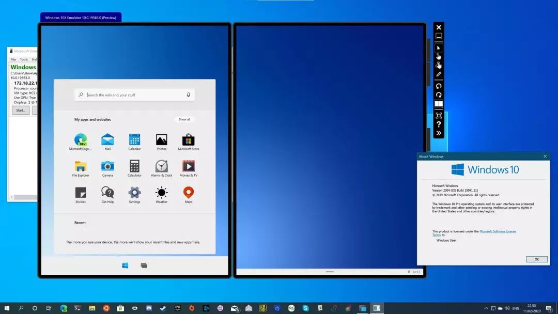Click left scroll arrow in Emulator window scrollbar
This screenshot has height=314, width=558.
(11, 197)
